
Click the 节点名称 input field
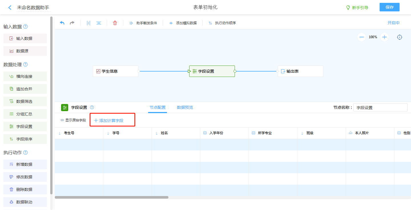coord(380,107)
